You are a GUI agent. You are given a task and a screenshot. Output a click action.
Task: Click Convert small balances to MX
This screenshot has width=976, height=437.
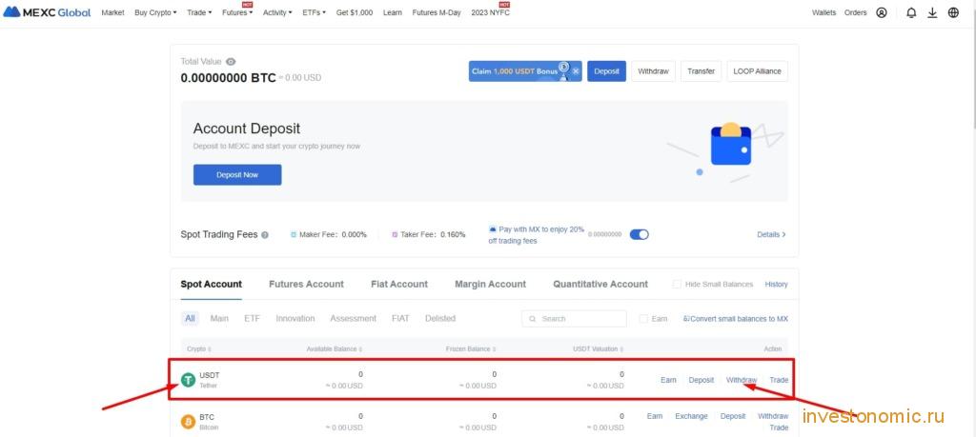735,319
